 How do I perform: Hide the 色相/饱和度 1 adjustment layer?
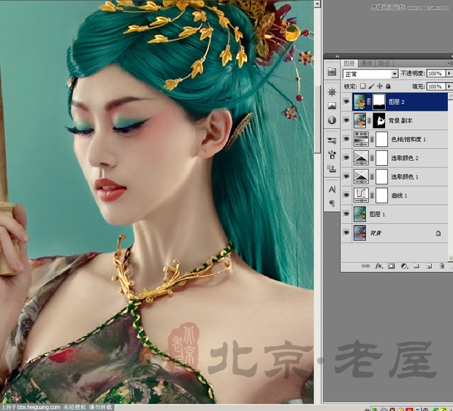(x=346, y=139)
